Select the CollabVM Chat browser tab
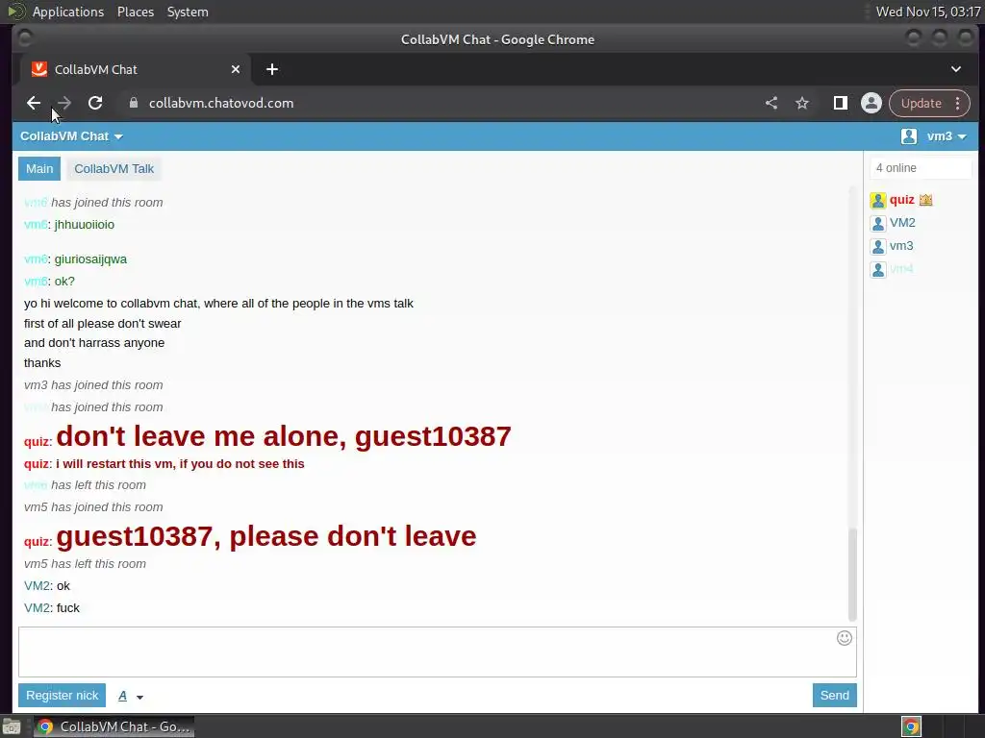Screen dimensions: 985x738 coord(135,69)
